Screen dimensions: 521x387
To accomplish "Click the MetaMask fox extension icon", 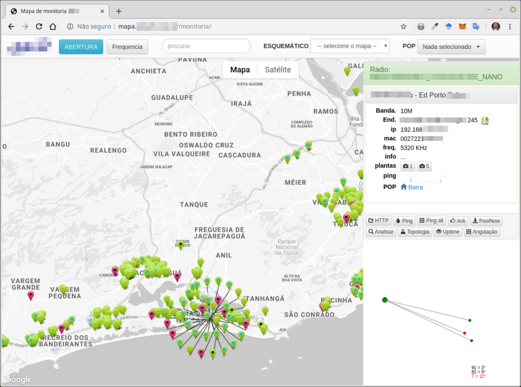I will pos(462,26).
